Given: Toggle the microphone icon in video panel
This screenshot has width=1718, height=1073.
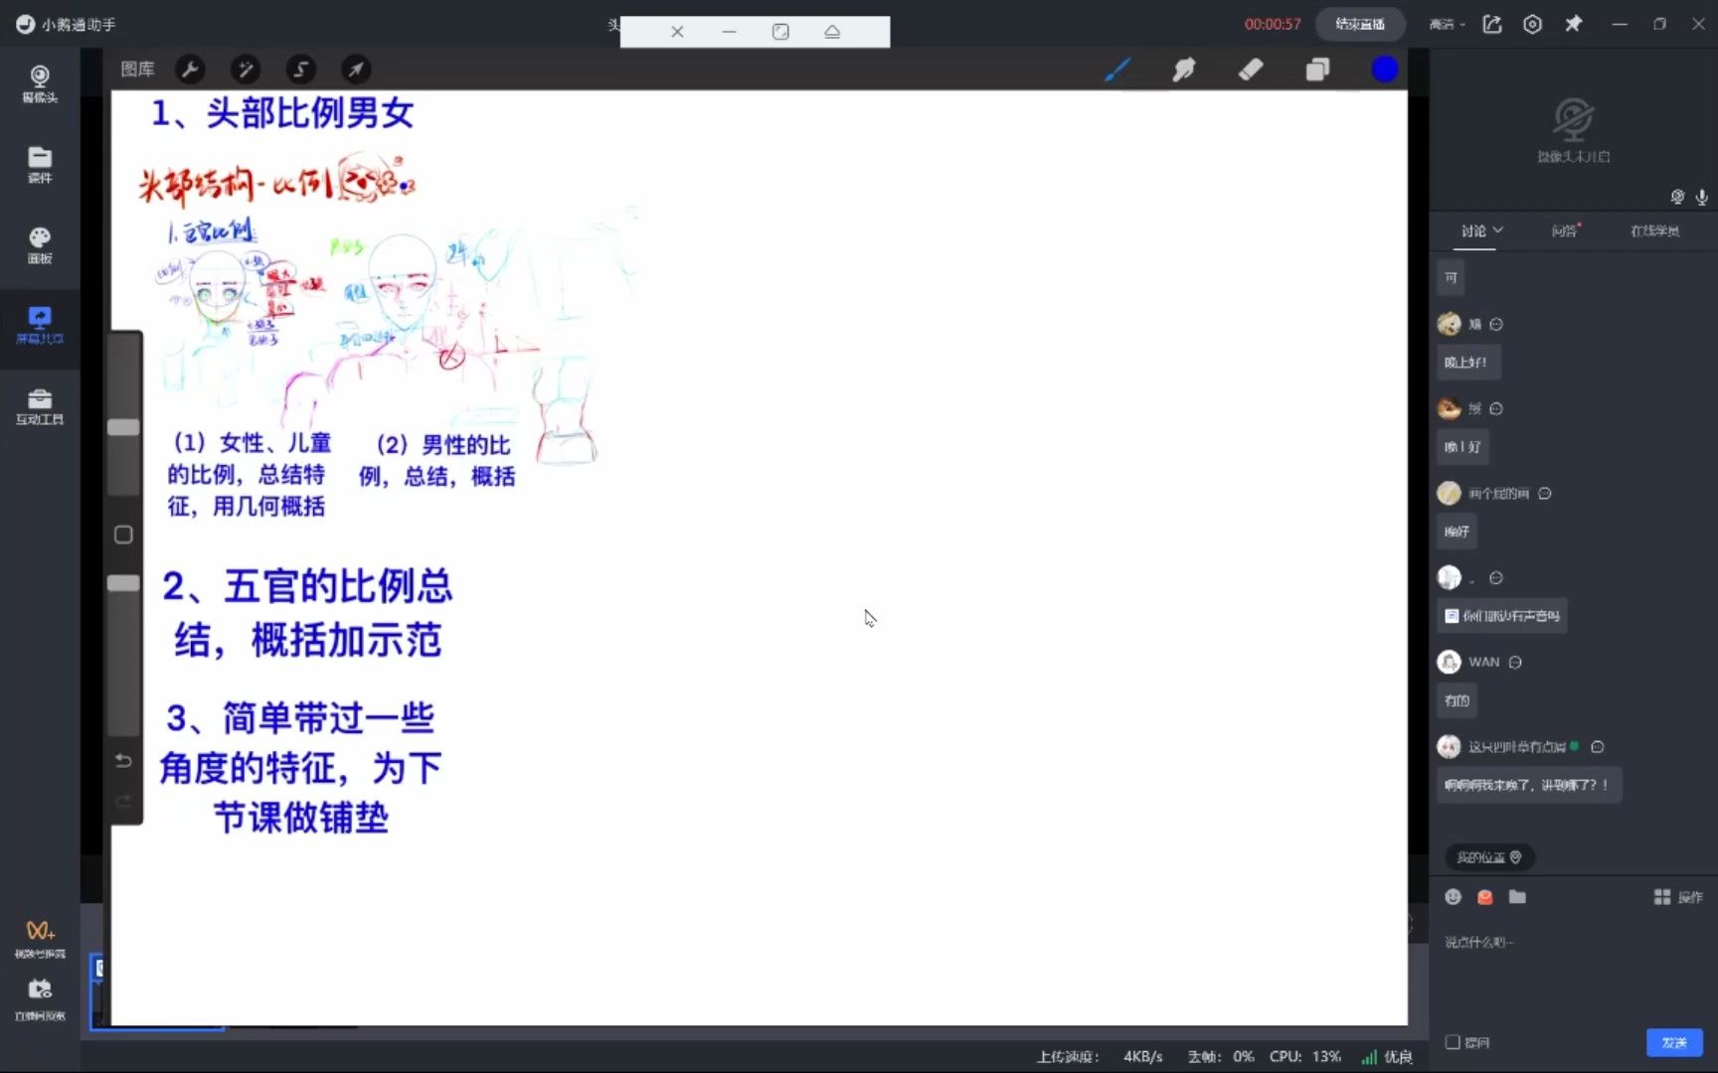Looking at the screenshot, I should click(x=1702, y=197).
